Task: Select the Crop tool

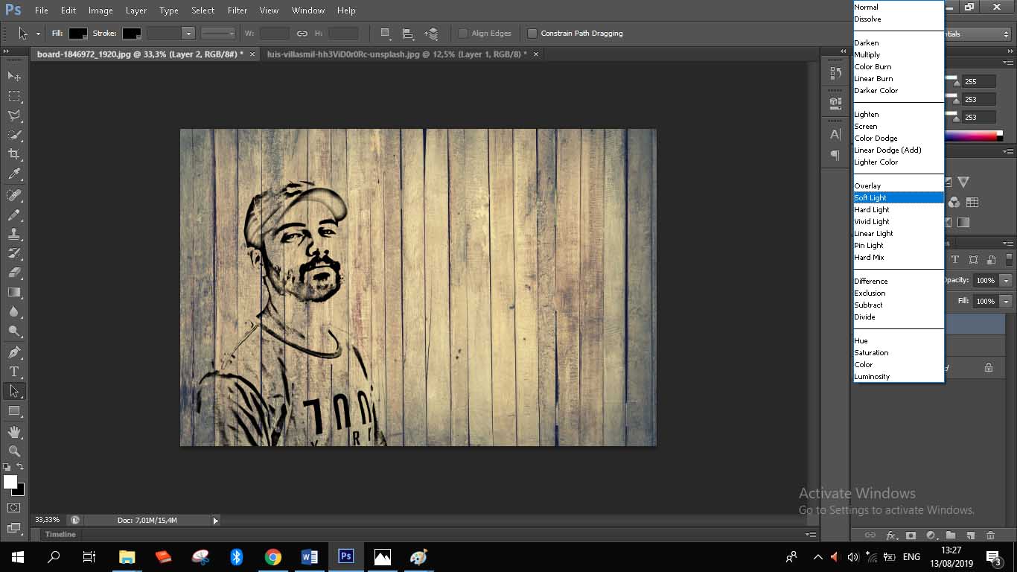Action: (14, 154)
